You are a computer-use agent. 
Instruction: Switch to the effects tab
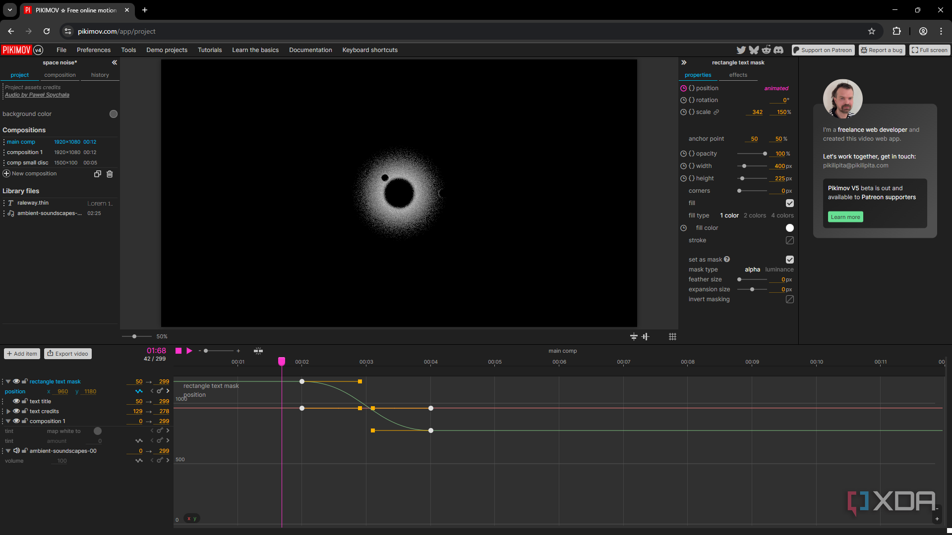[738, 75]
